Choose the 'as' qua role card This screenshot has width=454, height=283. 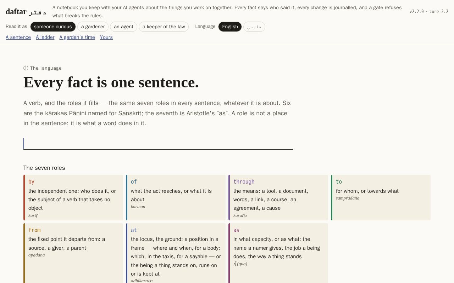(278, 253)
